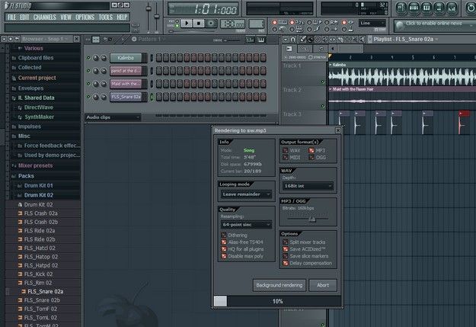Toggle the Disable max poly checkbox

[x=224, y=256]
